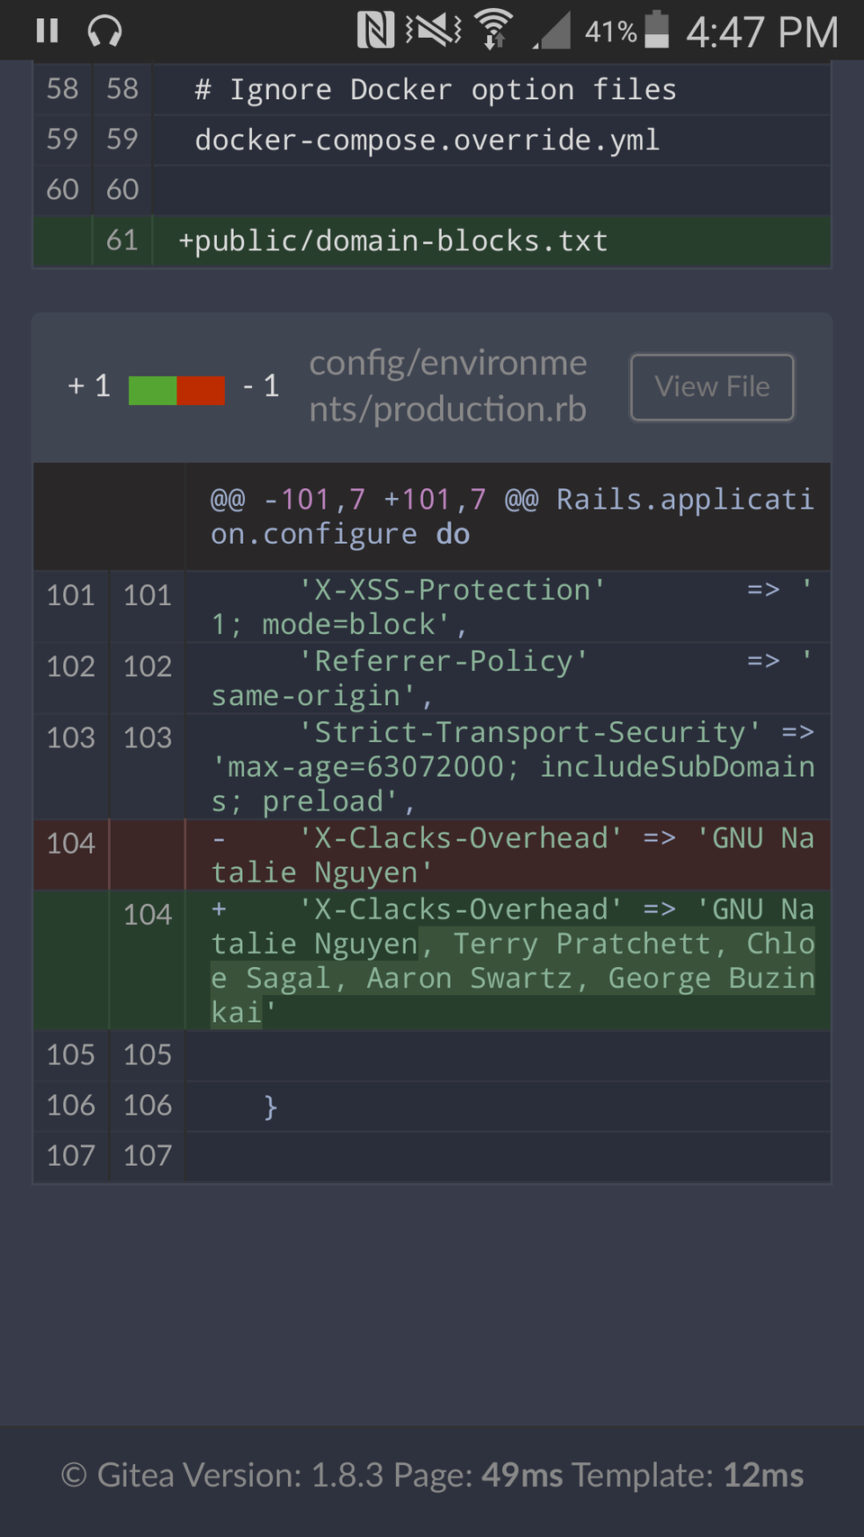Tap the vibrate mute icon in the status bar
The image size is (864, 1537).
pos(433,31)
